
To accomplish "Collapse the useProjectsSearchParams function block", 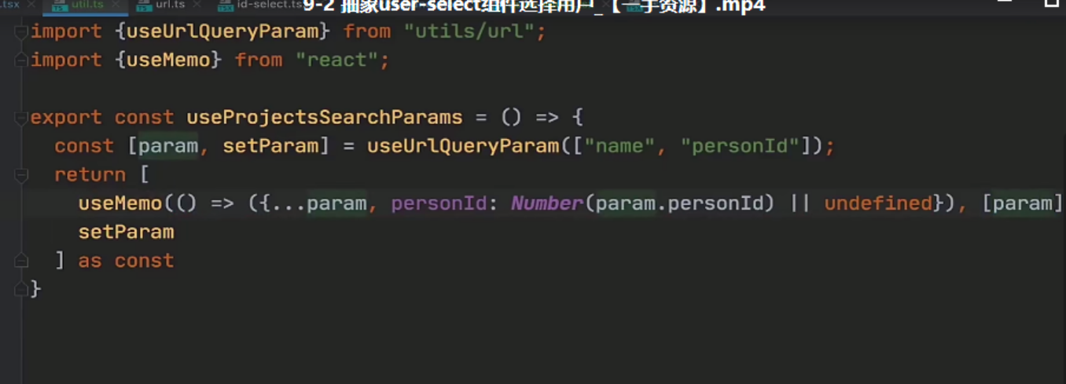I will [21, 118].
